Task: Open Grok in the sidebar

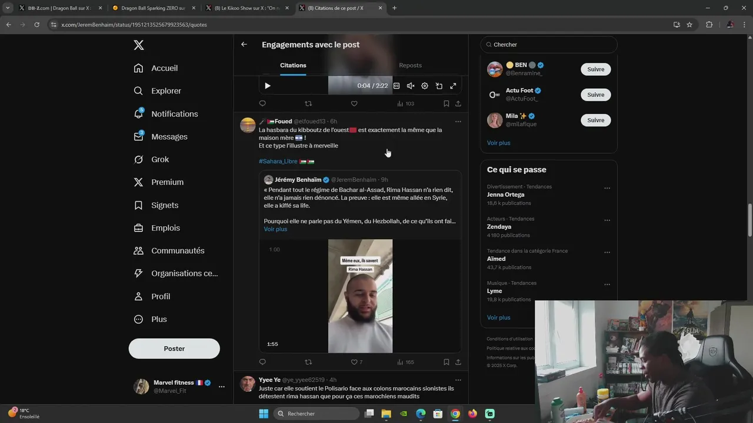Action: [151, 160]
